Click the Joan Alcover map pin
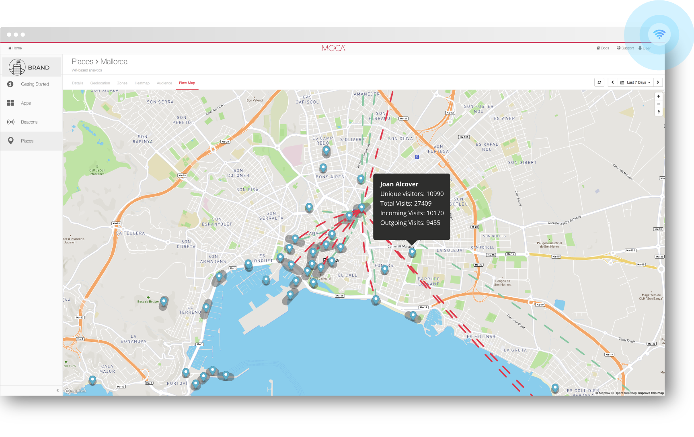Screen dimensions: 694x437 point(412,252)
